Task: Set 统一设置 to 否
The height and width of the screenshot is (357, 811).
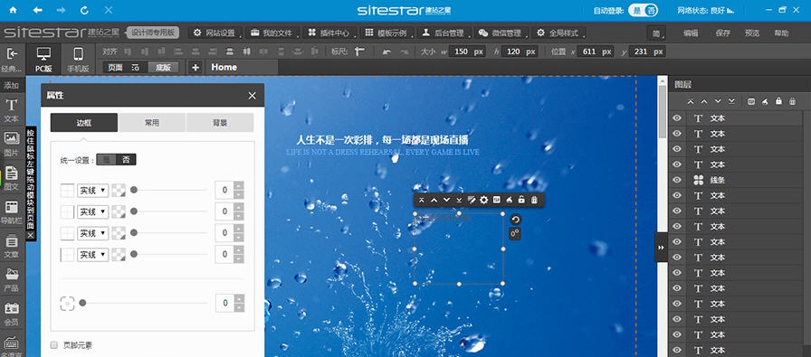Action: (x=126, y=160)
